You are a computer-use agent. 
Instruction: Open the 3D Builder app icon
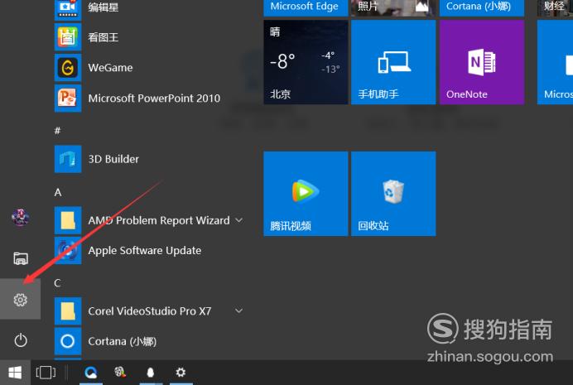[68, 159]
